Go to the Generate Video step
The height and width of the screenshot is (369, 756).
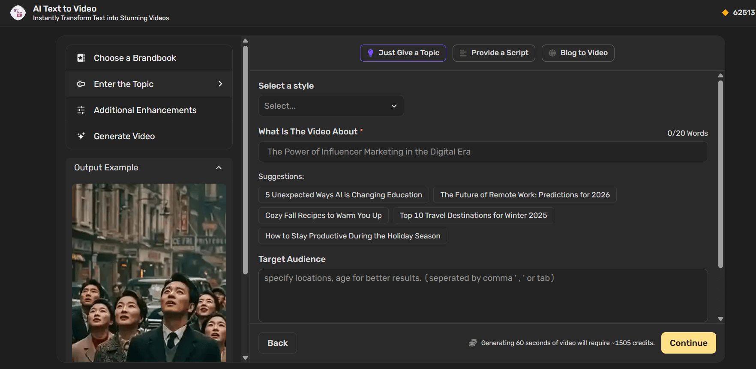coord(149,136)
